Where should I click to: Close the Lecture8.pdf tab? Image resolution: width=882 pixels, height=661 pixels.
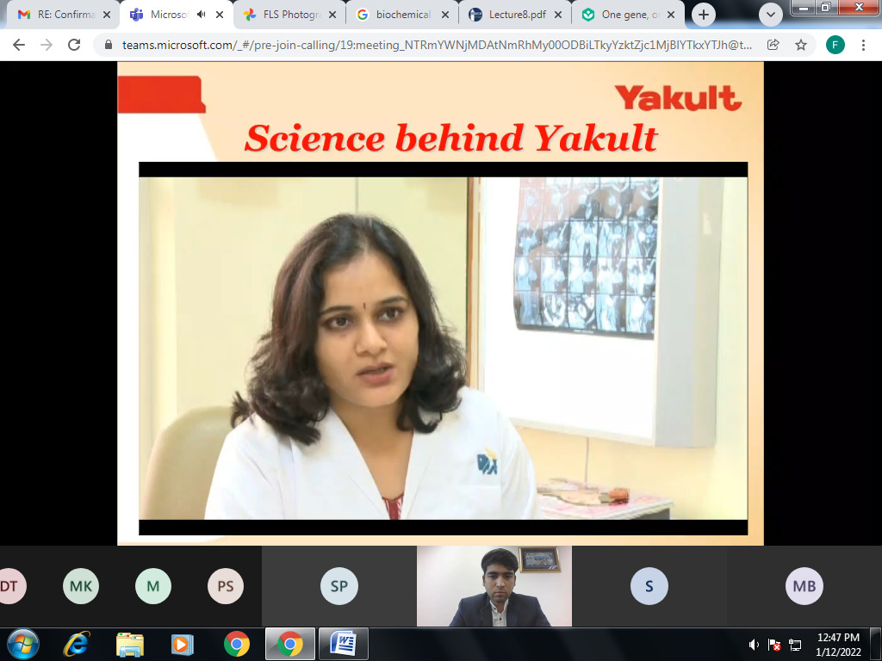(558, 15)
